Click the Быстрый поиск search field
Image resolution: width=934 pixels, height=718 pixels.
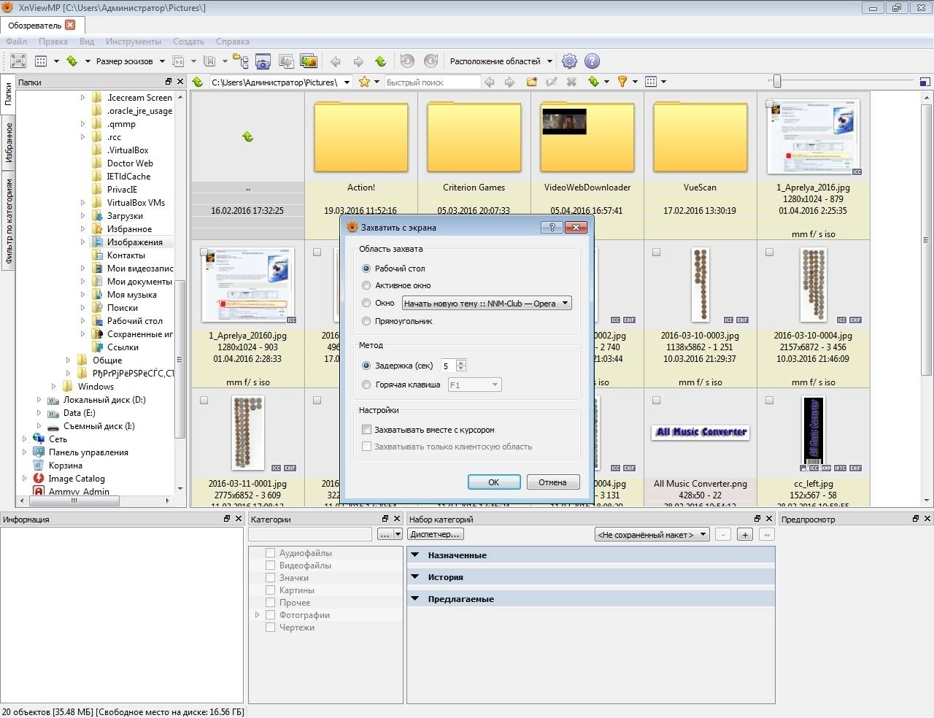pyautogui.click(x=432, y=82)
